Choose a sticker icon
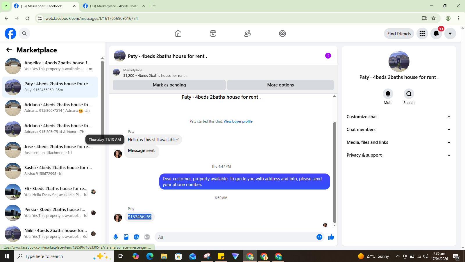Image resolution: width=465 pixels, height=262 pixels. point(137,237)
